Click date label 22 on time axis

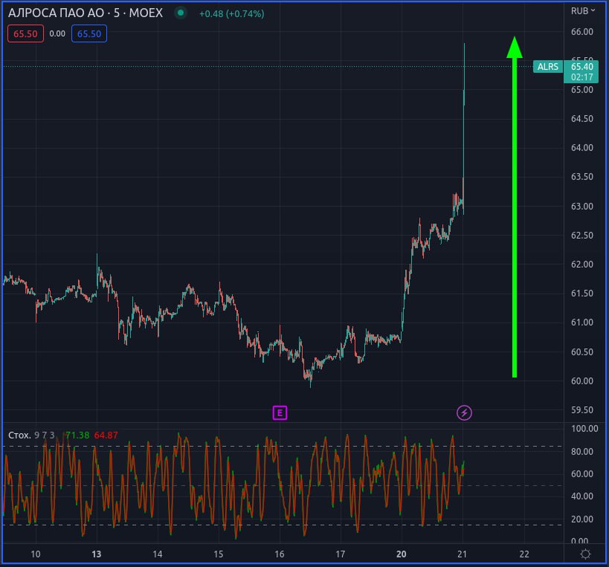[x=524, y=554]
